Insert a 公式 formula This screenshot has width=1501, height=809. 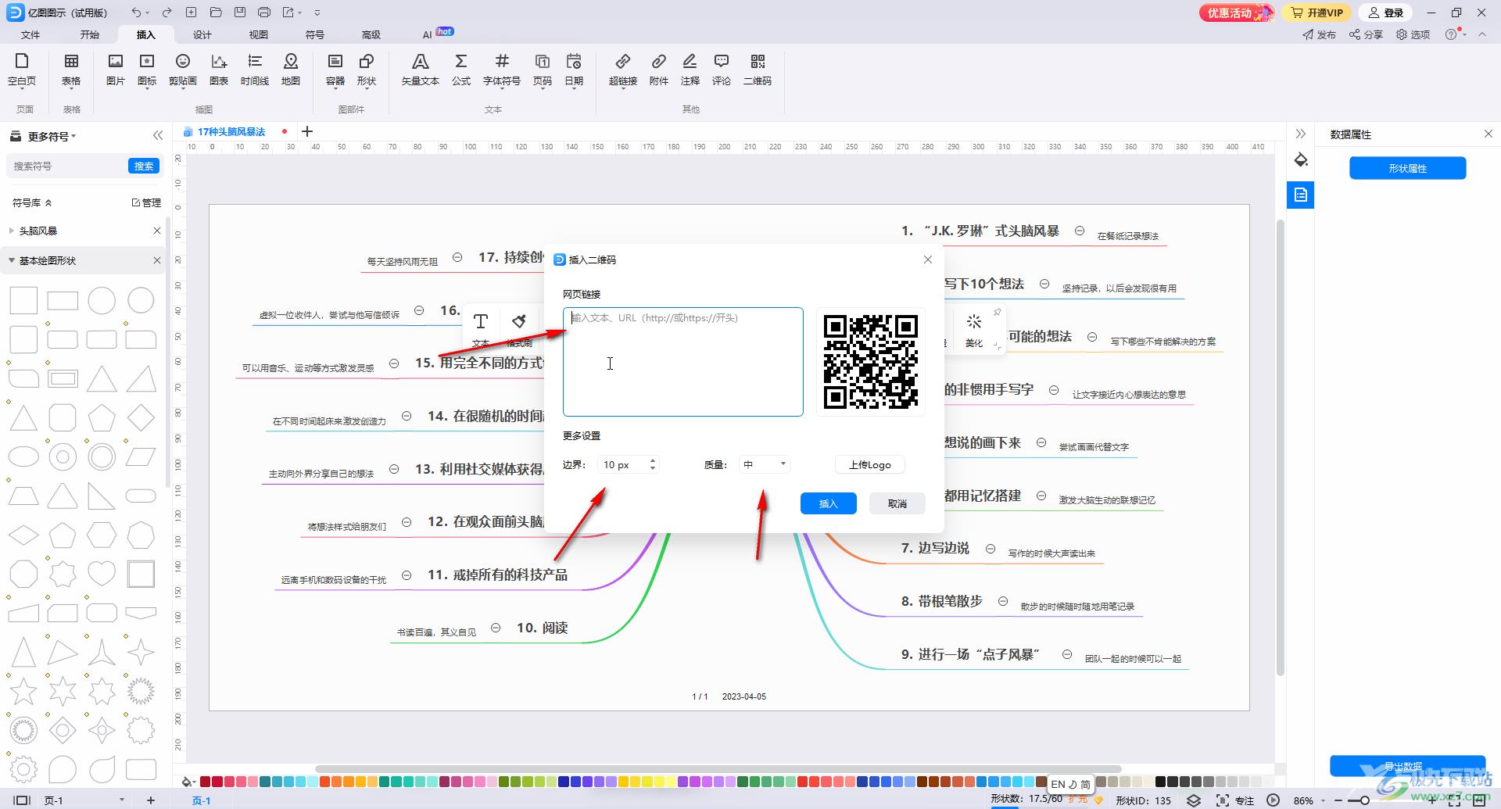pos(461,70)
